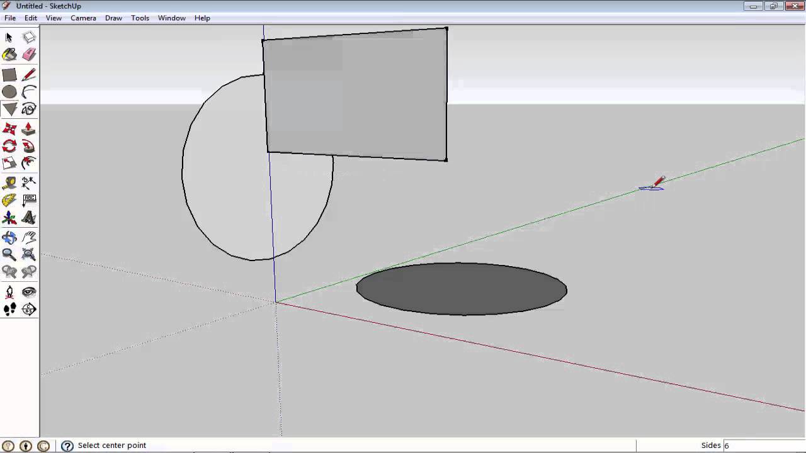
Task: Click the Sides value input box
Action: click(x=763, y=445)
